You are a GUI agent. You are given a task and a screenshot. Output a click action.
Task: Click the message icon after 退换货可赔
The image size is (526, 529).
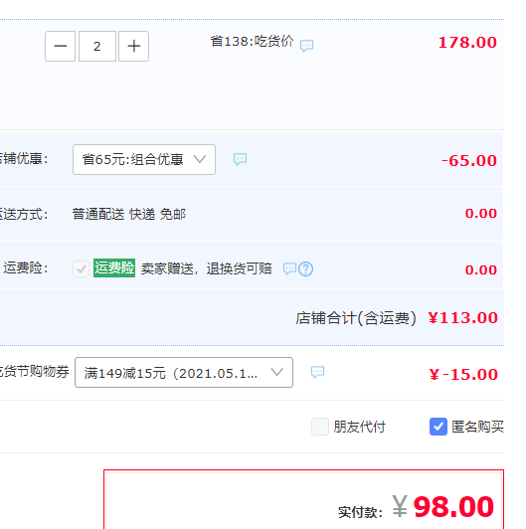289,268
